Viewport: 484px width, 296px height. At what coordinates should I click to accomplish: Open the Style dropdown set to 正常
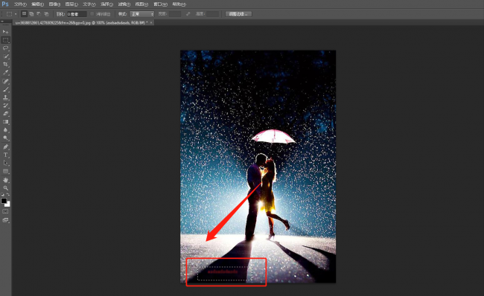point(141,14)
